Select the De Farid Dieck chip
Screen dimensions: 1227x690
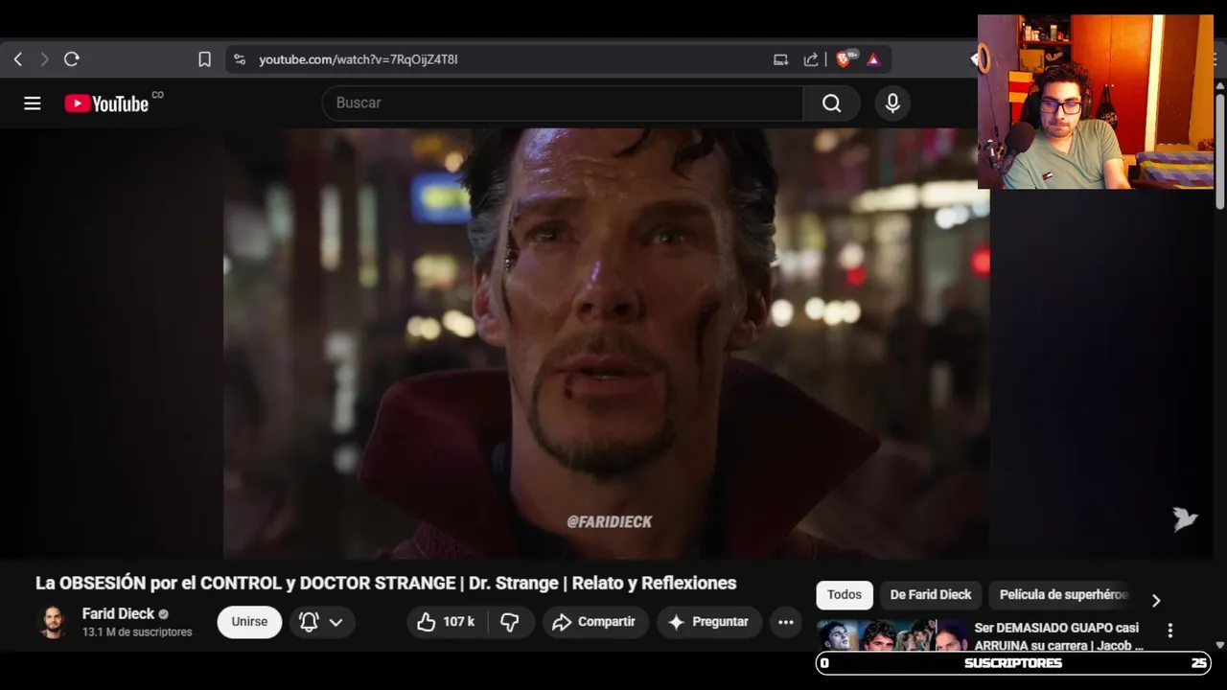(931, 595)
